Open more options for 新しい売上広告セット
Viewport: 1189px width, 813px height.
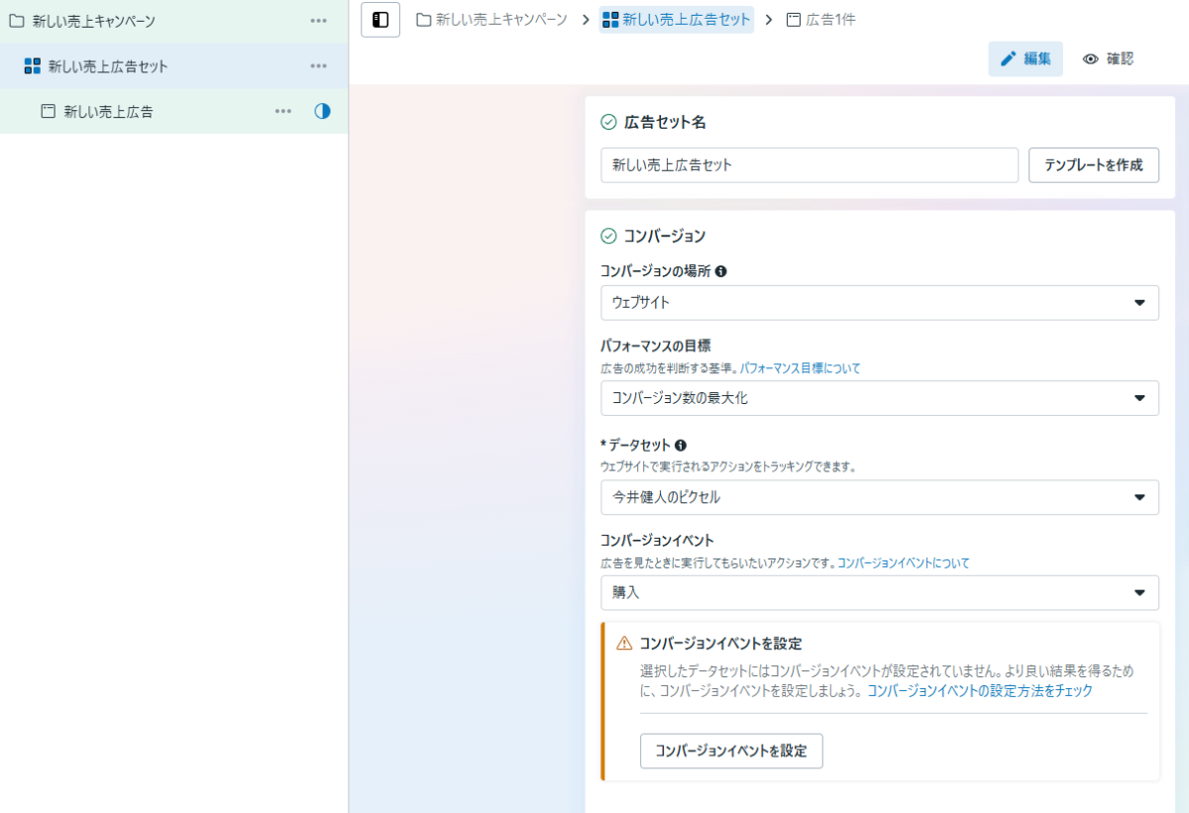(x=318, y=66)
